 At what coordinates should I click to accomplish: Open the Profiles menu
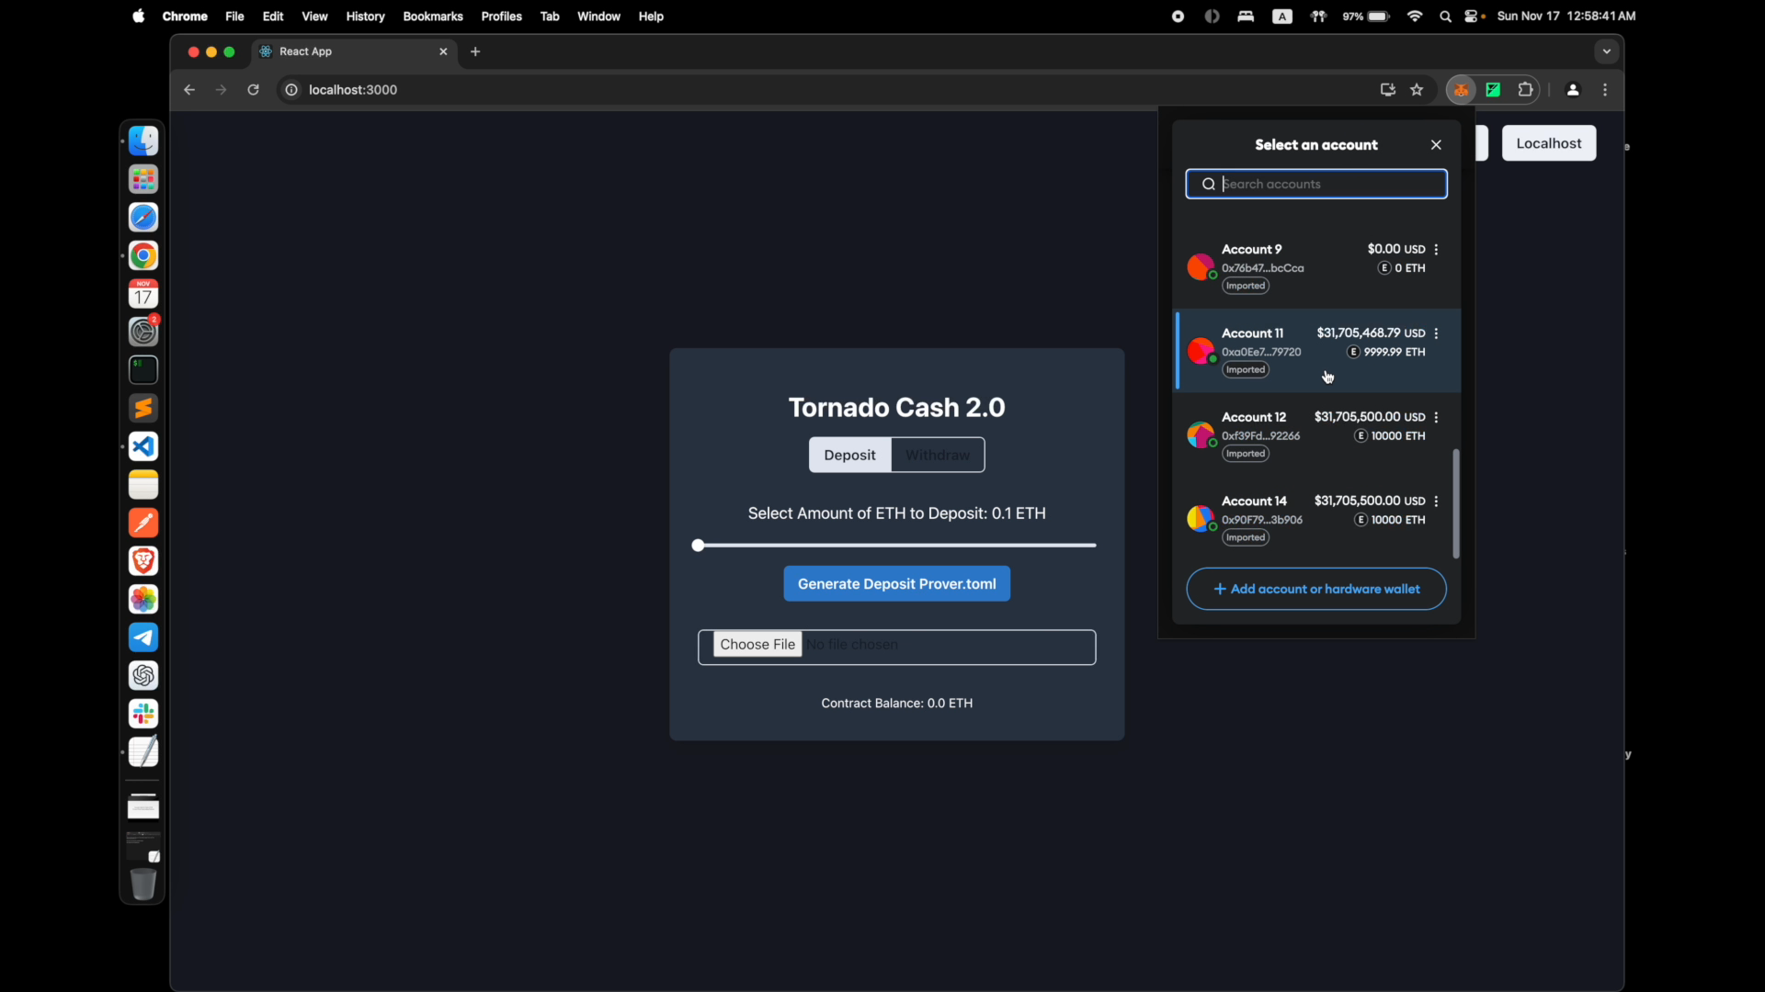click(x=501, y=16)
